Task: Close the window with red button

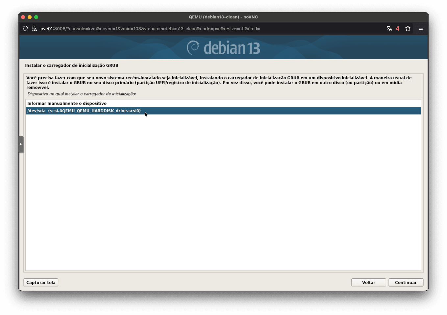Action: click(23, 17)
